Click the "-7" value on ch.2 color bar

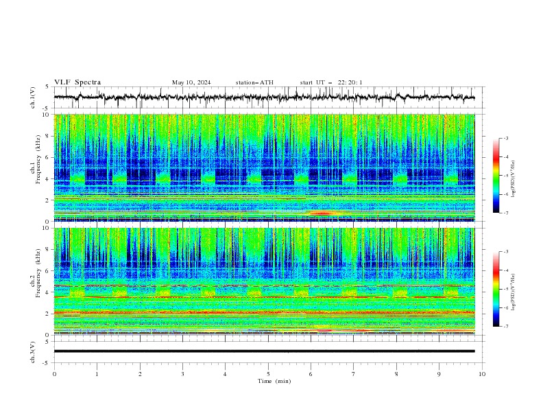coord(506,326)
